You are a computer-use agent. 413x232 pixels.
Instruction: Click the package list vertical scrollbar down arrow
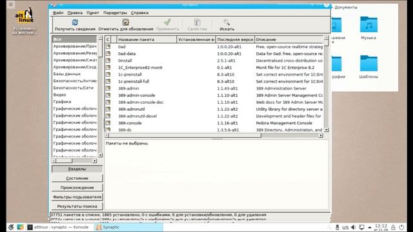coord(327,130)
